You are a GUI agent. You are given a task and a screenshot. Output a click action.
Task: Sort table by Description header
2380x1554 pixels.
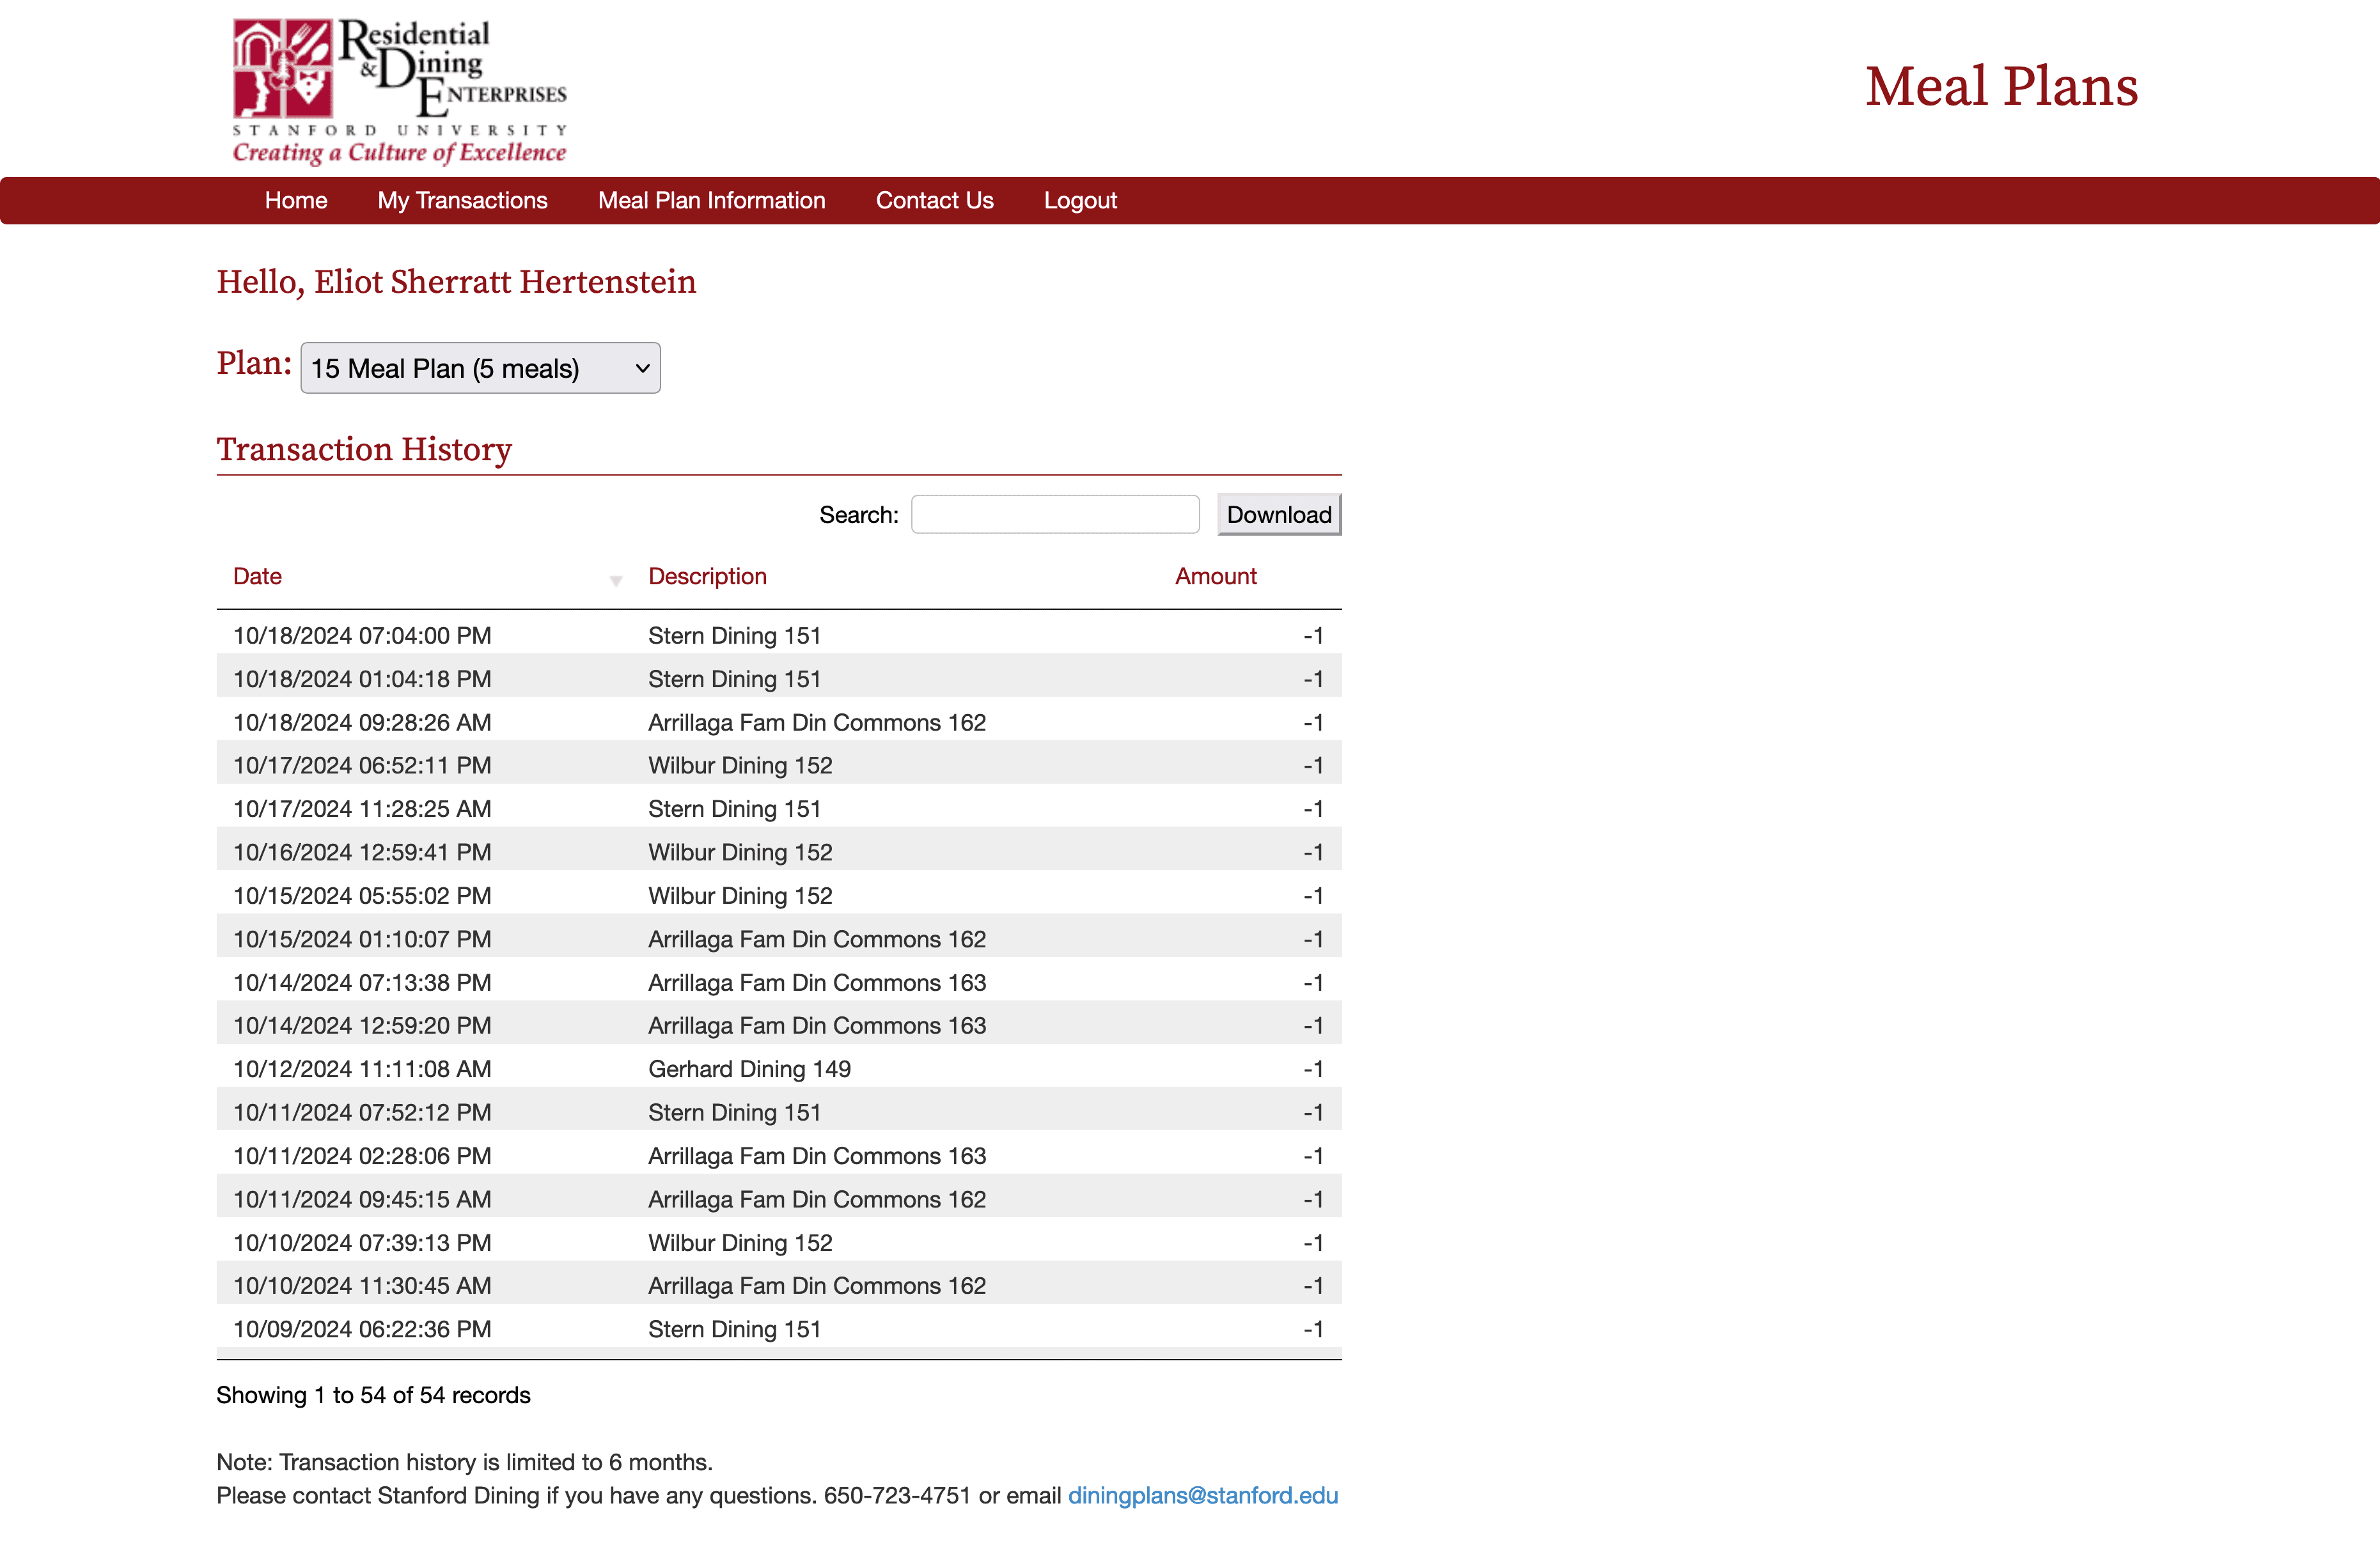click(x=707, y=576)
